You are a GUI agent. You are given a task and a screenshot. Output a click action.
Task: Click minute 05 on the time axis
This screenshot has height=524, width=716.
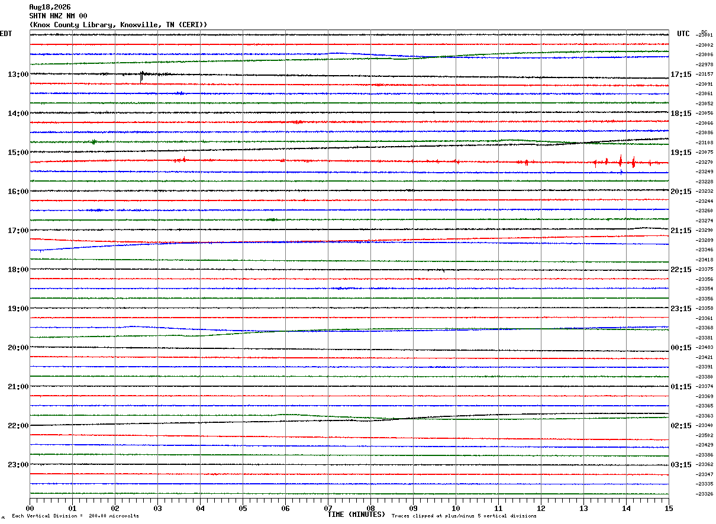point(243,509)
